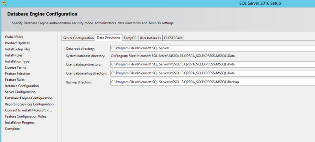This screenshot has height=142, width=315.
Task: Select License Terms step
Action: tap(15, 67)
